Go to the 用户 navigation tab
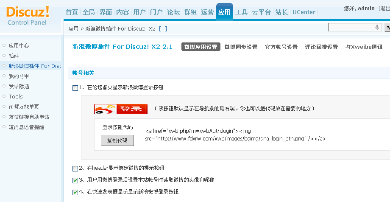 click(139, 12)
